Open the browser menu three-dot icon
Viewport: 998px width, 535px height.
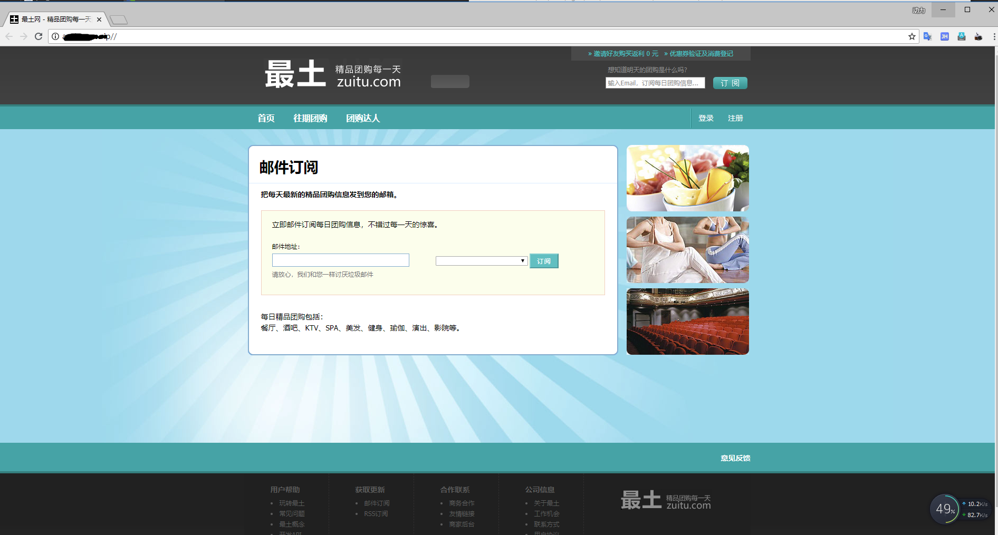click(994, 36)
